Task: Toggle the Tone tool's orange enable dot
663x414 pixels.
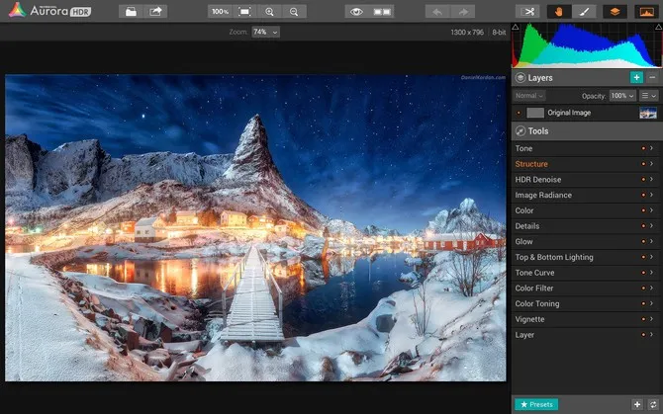Action: coord(643,148)
